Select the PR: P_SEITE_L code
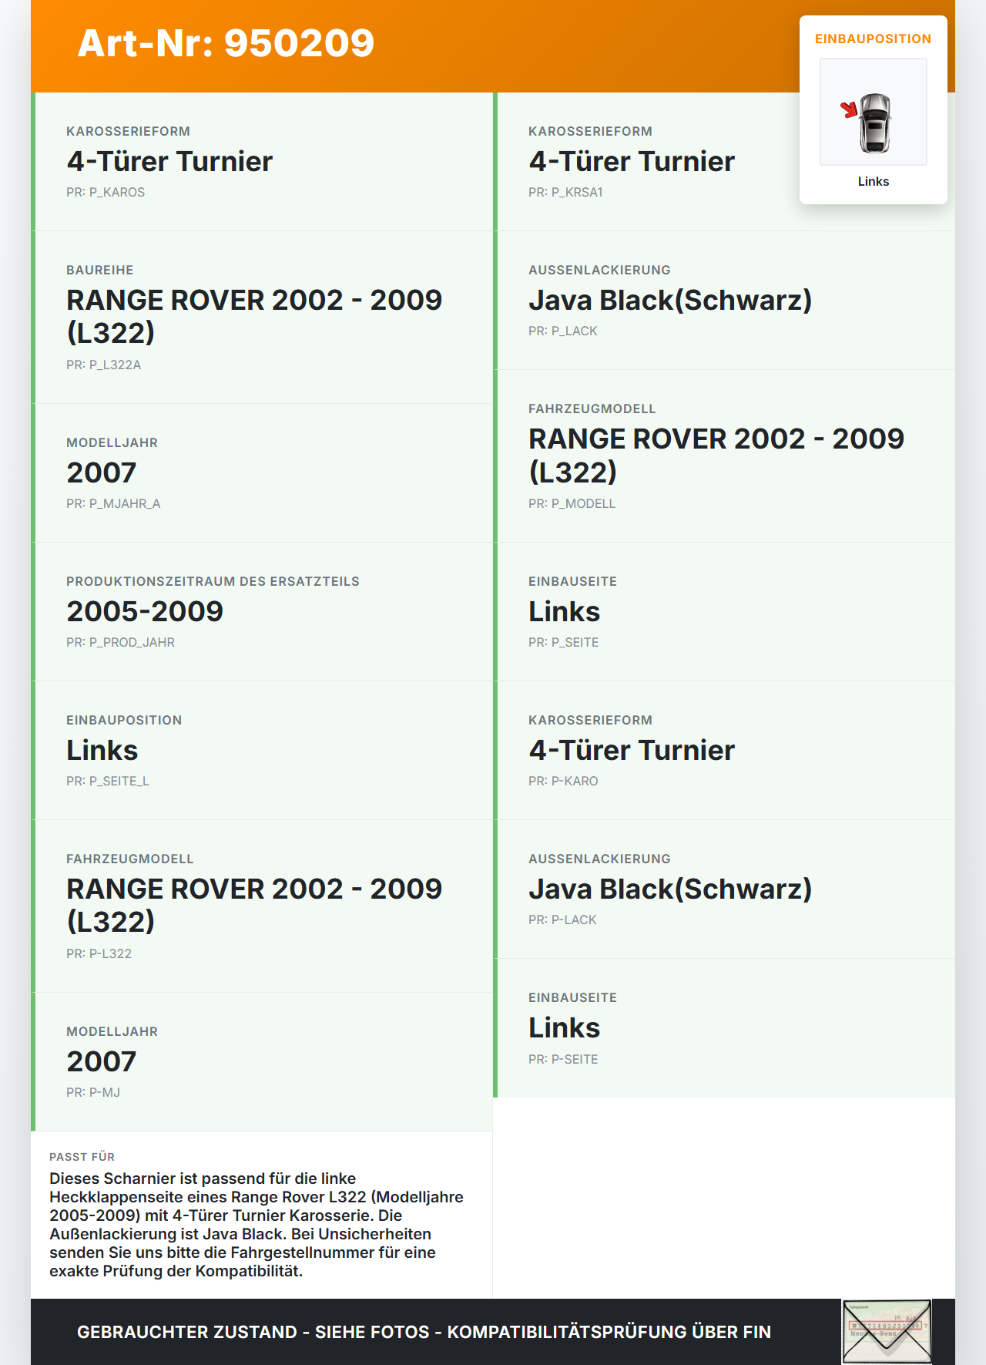986x1365 pixels. [x=108, y=782]
